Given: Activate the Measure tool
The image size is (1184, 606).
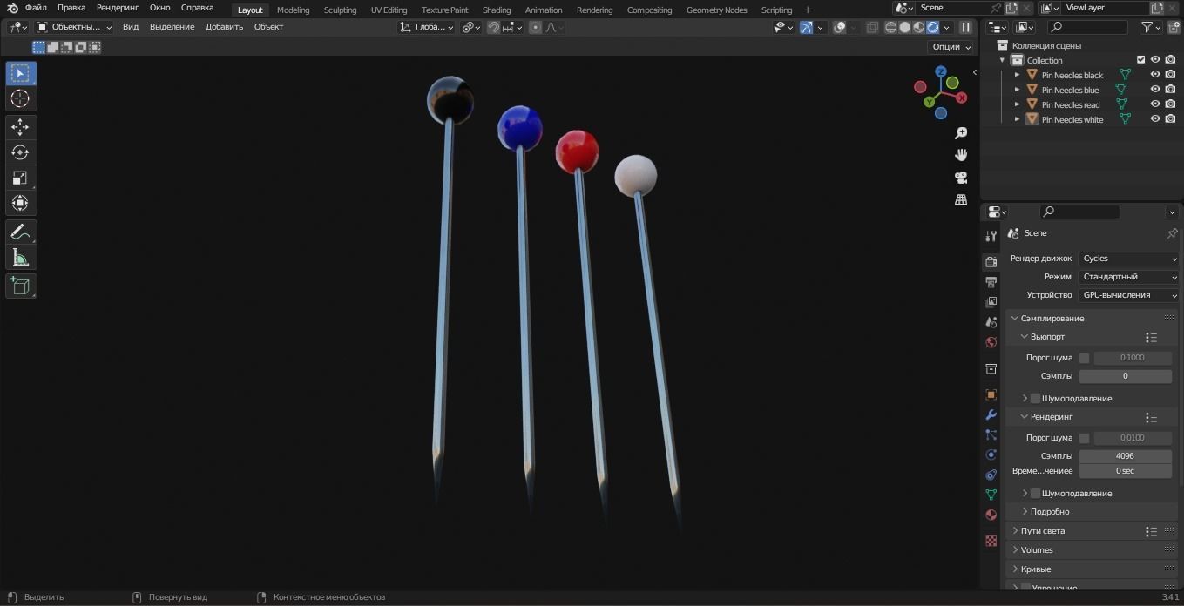Looking at the screenshot, I should pos(20,257).
